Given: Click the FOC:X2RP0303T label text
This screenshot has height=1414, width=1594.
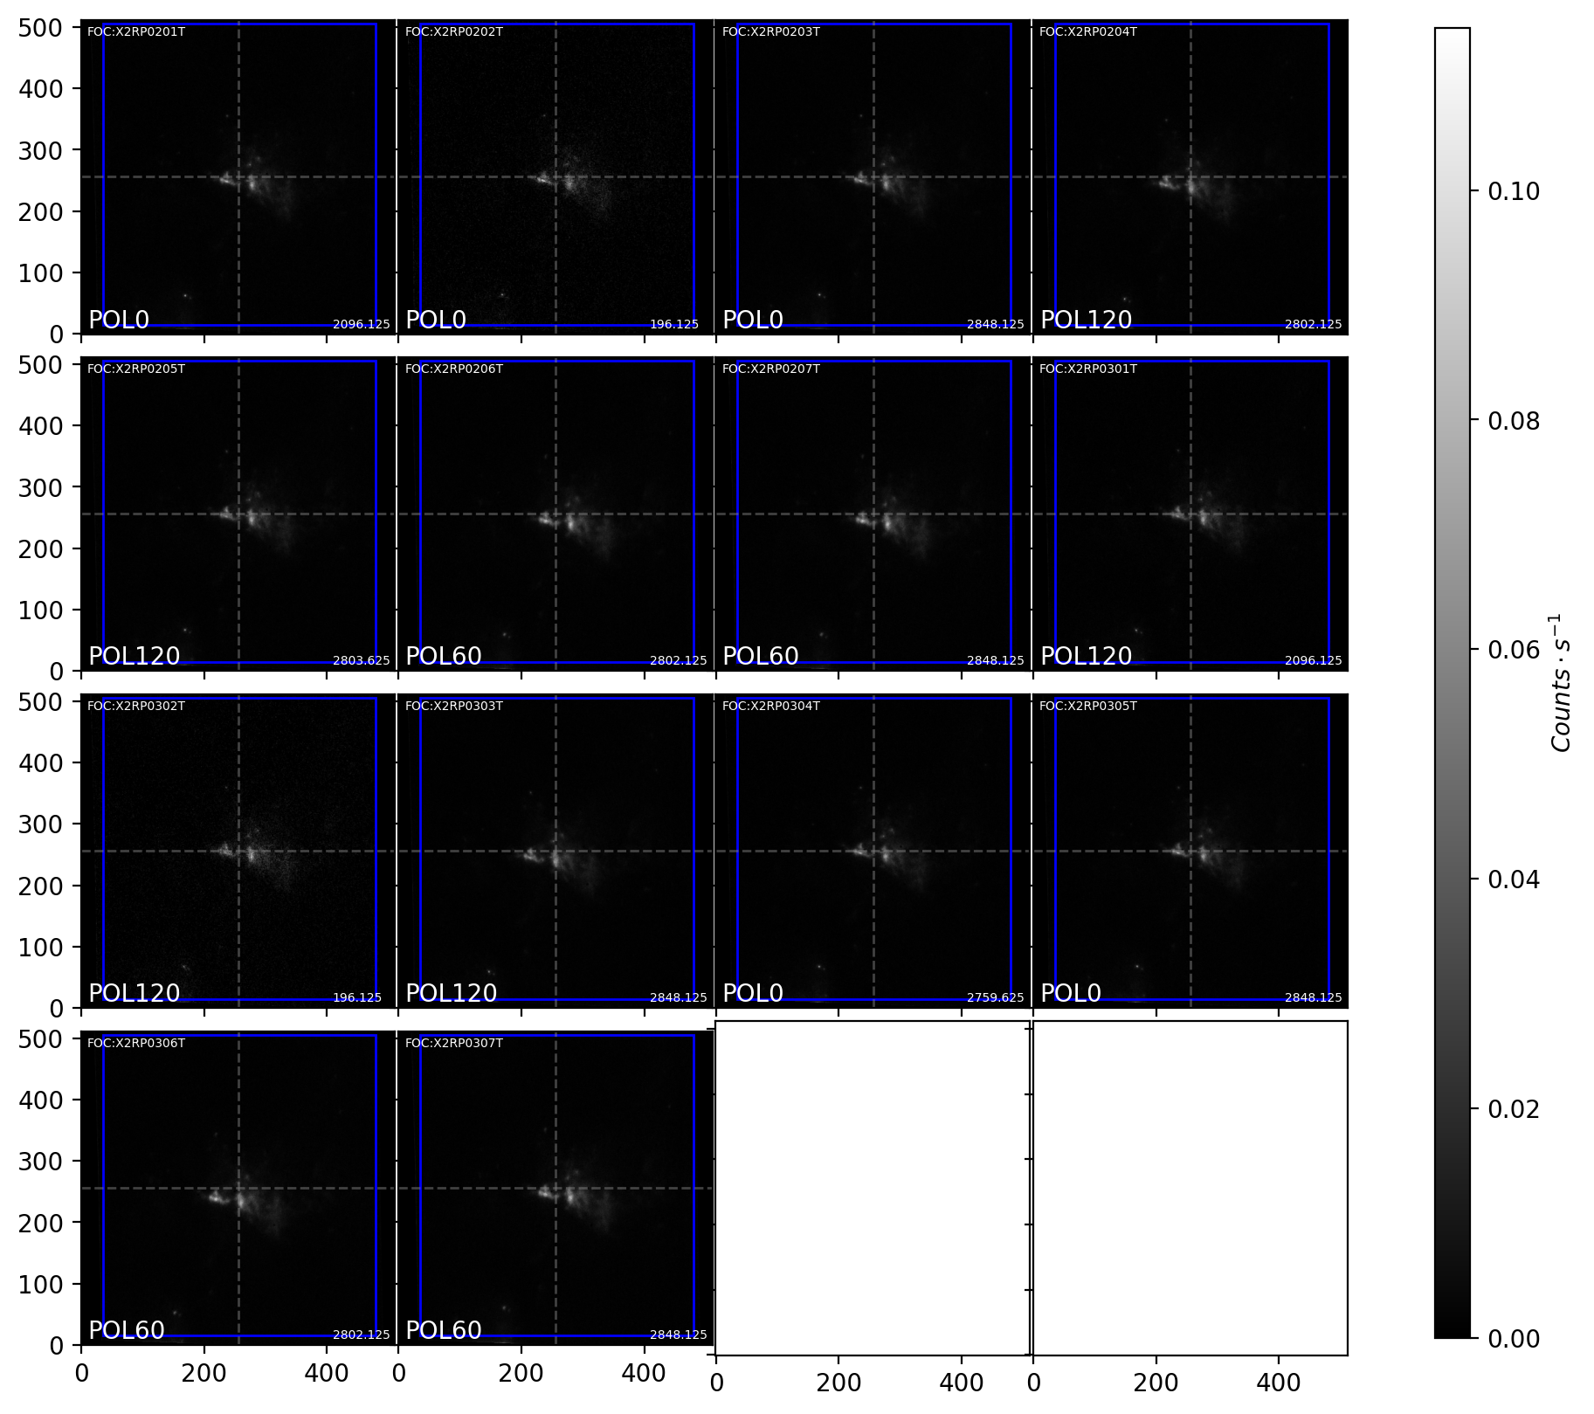Looking at the screenshot, I should point(453,707).
